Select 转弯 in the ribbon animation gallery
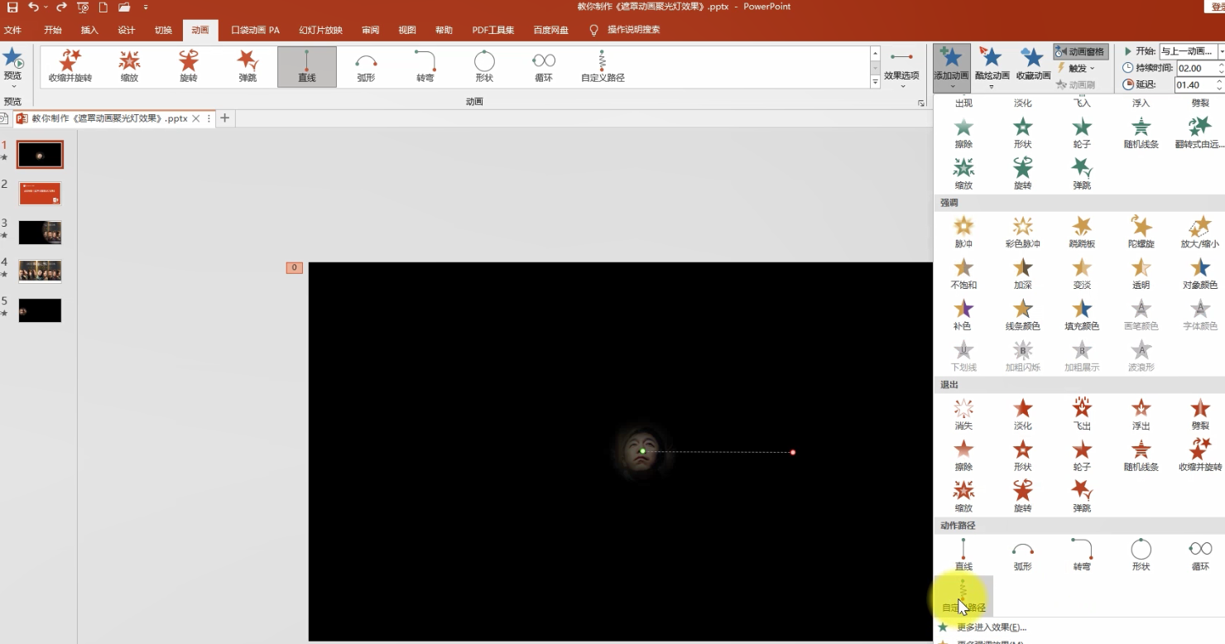The image size is (1225, 644). coord(425,66)
